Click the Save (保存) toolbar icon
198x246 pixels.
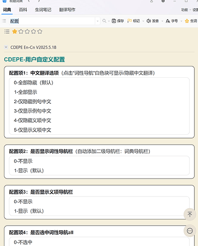114,21
